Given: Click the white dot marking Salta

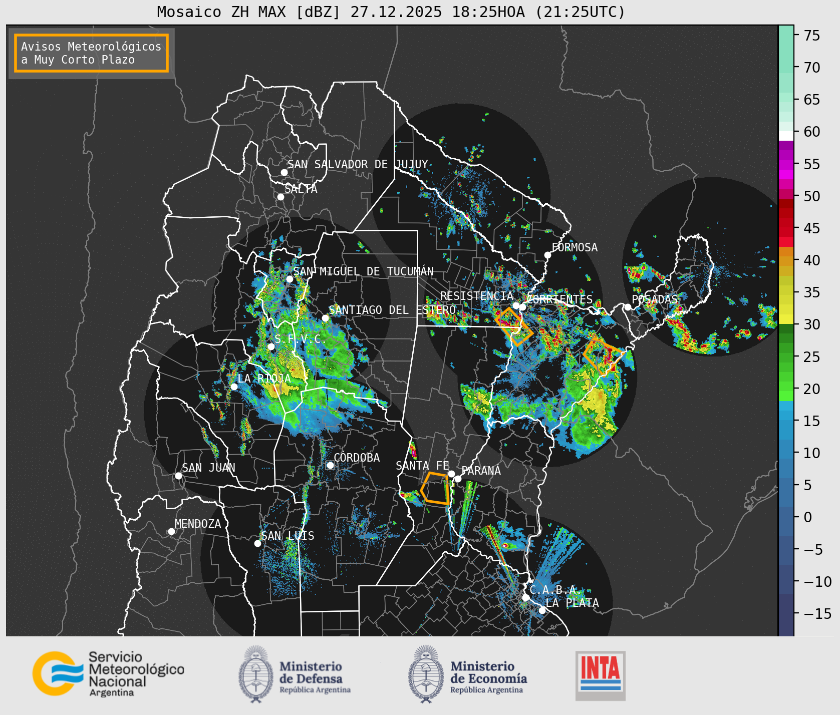Looking at the screenshot, I should 281,197.
